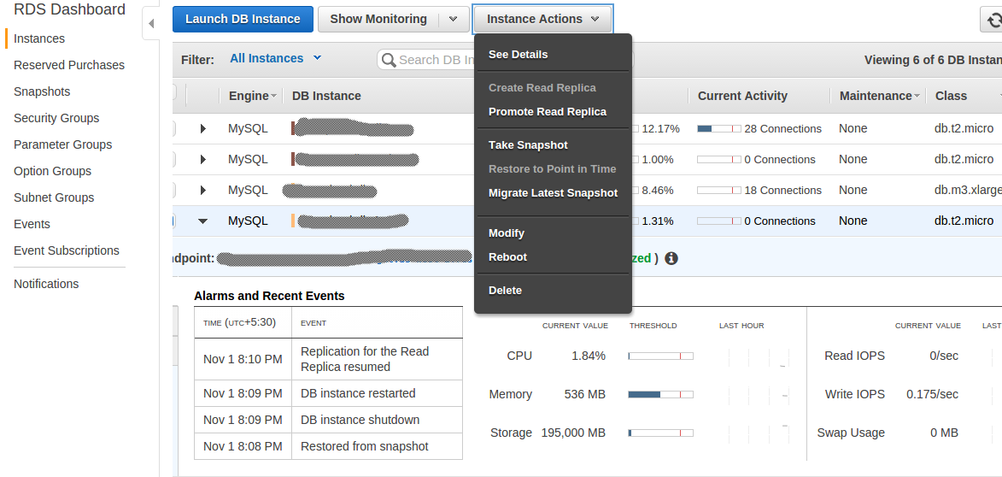The height and width of the screenshot is (477, 1002).
Task: Expand the MySQL row showing 1.00%
Action: click(x=203, y=159)
